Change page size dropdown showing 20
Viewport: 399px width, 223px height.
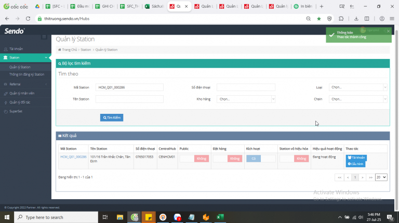pos(381,177)
